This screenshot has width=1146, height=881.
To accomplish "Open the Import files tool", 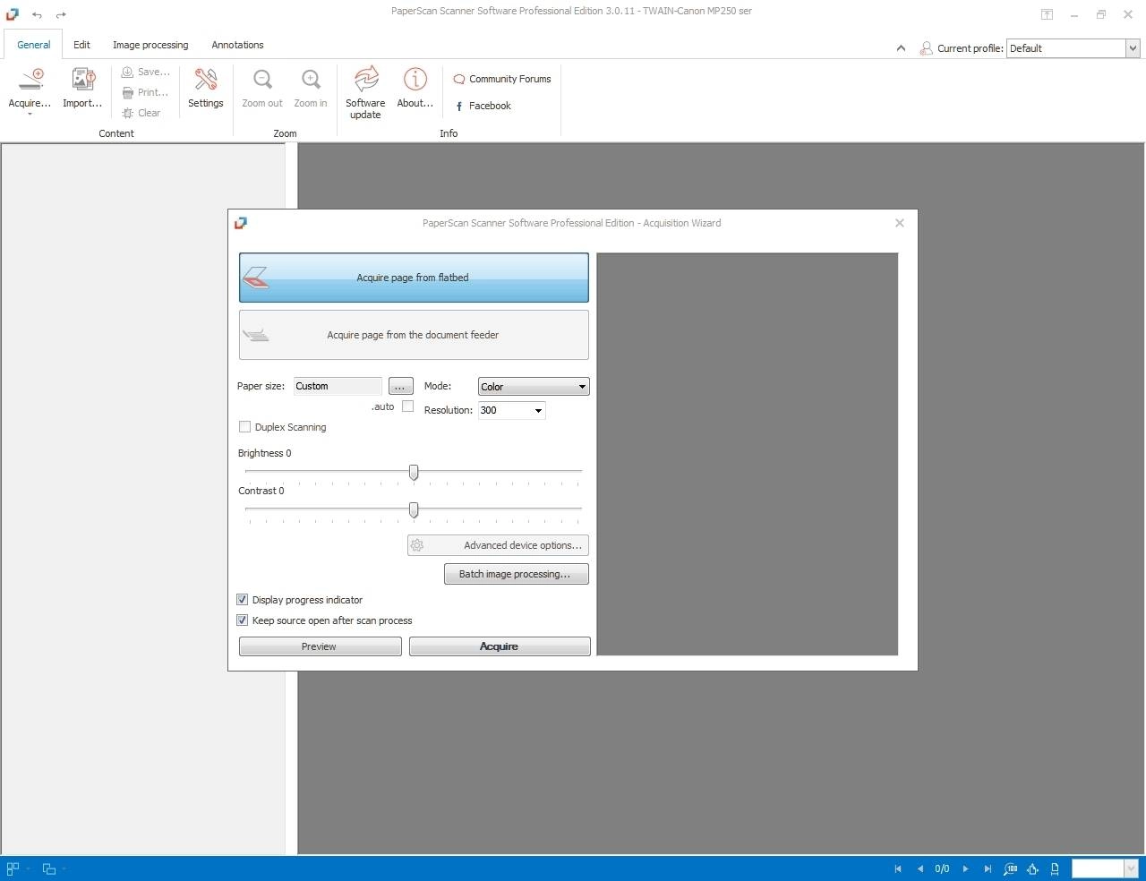I will pos(82,88).
